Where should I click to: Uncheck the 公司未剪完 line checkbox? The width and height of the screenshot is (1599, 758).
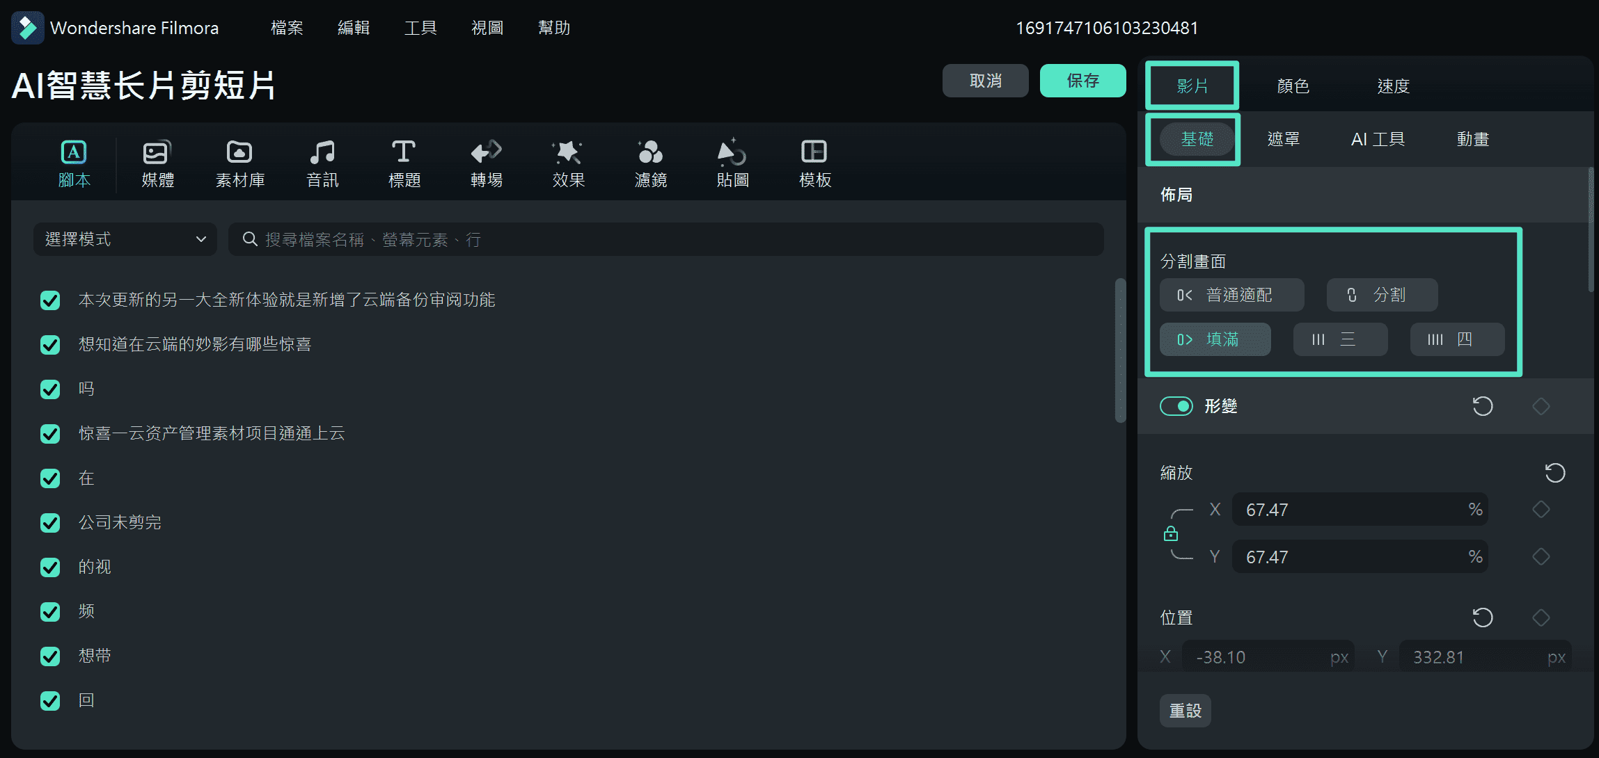(50, 523)
